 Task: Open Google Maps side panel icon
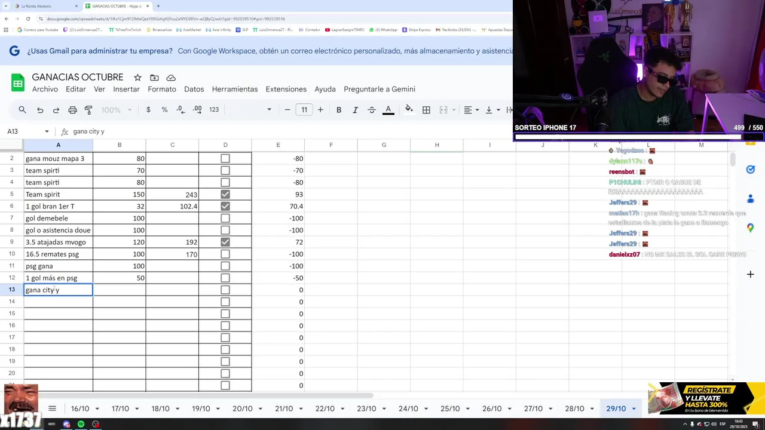751,228
